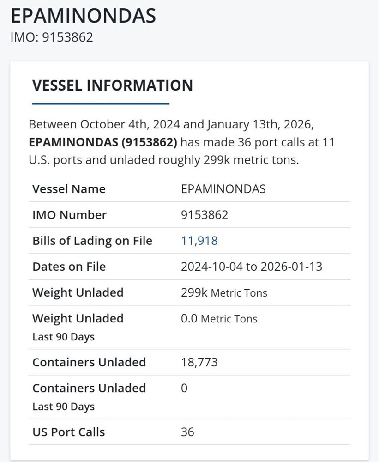The height and width of the screenshot is (462, 379).
Task: Click the VESSEL INFORMATION section heading
Action: tap(113, 85)
